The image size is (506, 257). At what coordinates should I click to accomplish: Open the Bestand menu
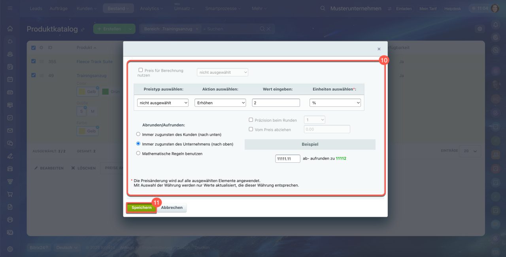[118, 8]
